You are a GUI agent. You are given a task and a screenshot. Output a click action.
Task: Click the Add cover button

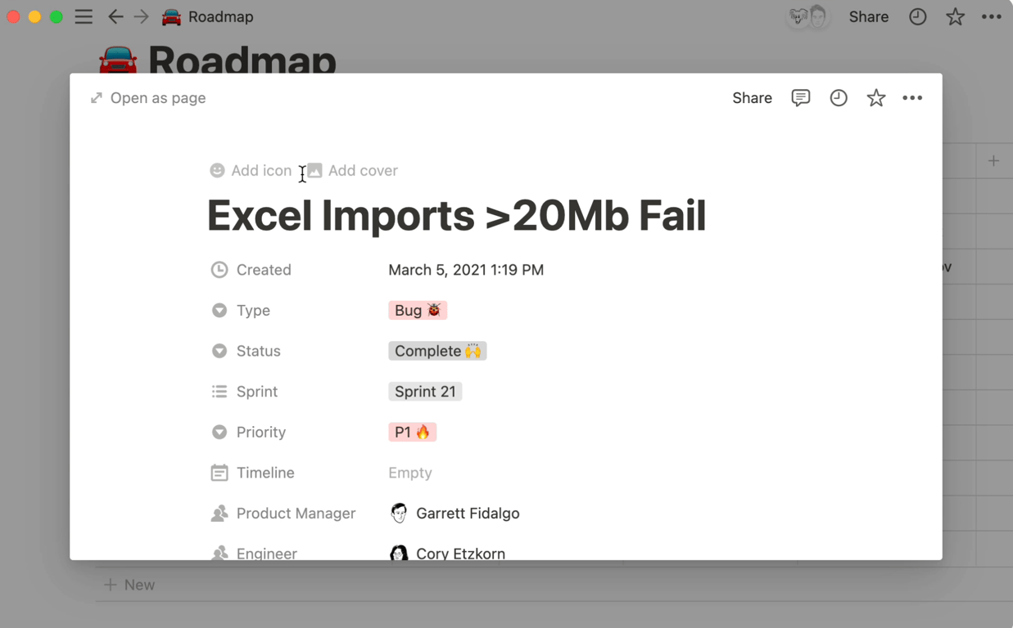coord(353,171)
